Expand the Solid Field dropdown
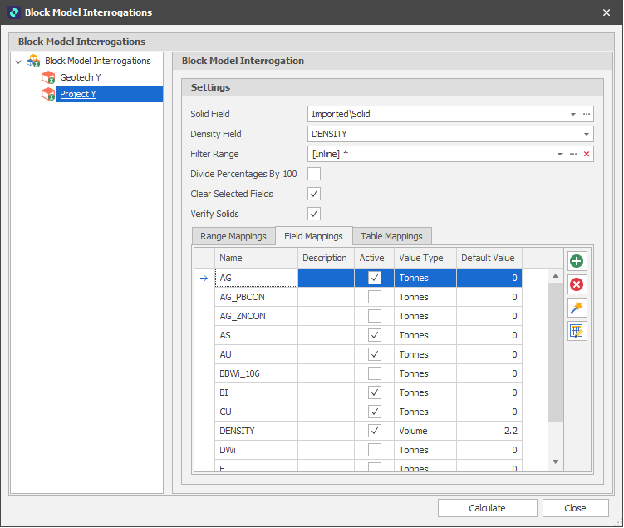Viewport: 624px width, 528px height. coord(573,114)
